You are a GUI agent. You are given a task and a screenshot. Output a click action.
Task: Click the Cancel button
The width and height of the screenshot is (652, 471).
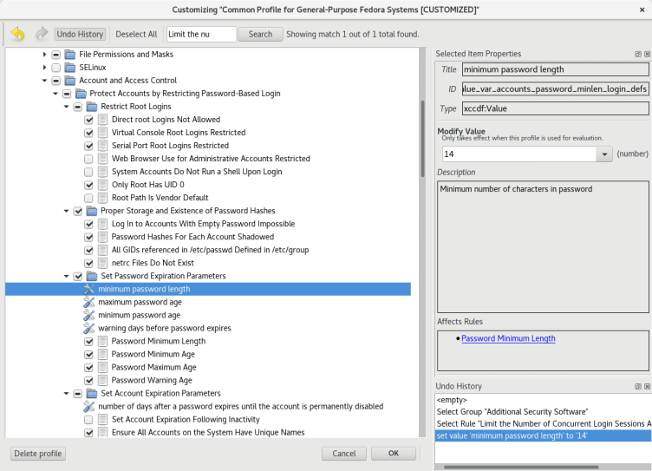pos(344,454)
